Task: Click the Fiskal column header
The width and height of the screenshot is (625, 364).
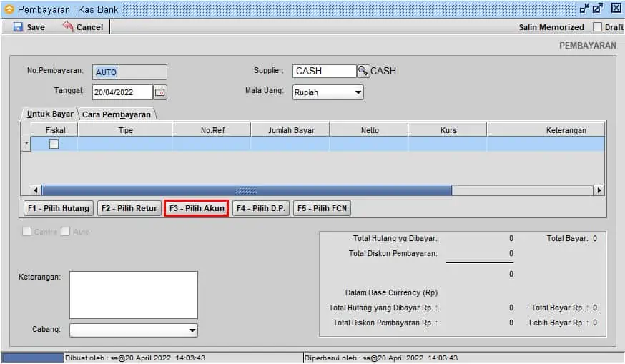Action: pos(55,130)
